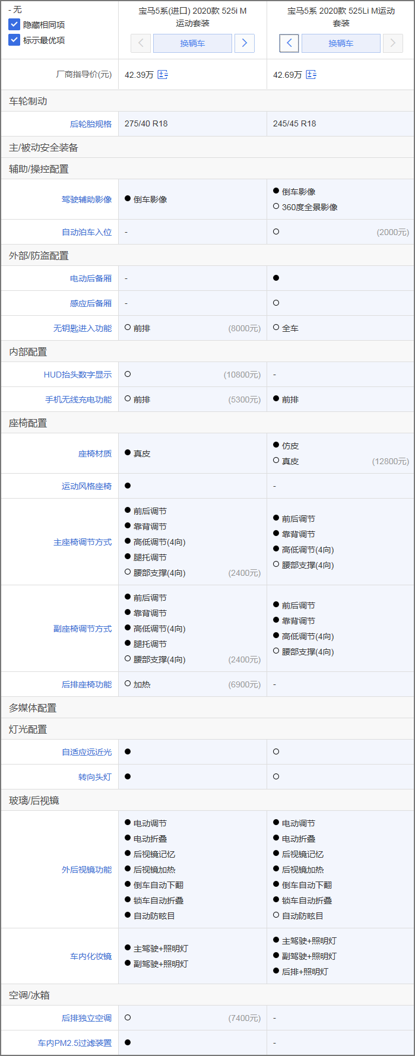This screenshot has height=1056, width=415.
Task: Open the 车内PM2.5过滤装置 link
Action: (x=75, y=1043)
